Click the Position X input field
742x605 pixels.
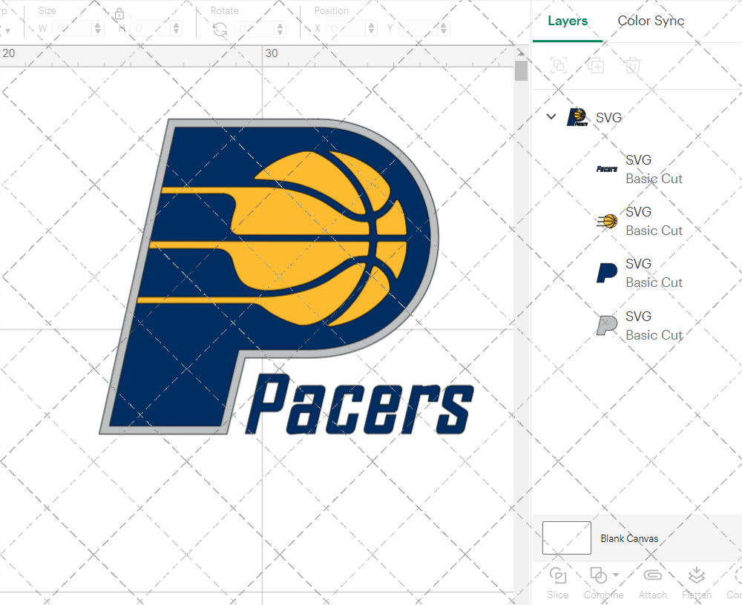pyautogui.click(x=347, y=28)
